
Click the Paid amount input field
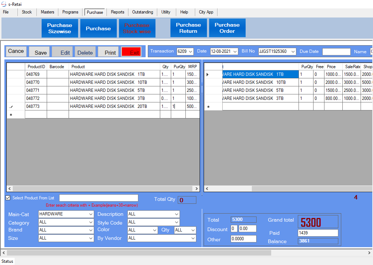click(x=318, y=233)
